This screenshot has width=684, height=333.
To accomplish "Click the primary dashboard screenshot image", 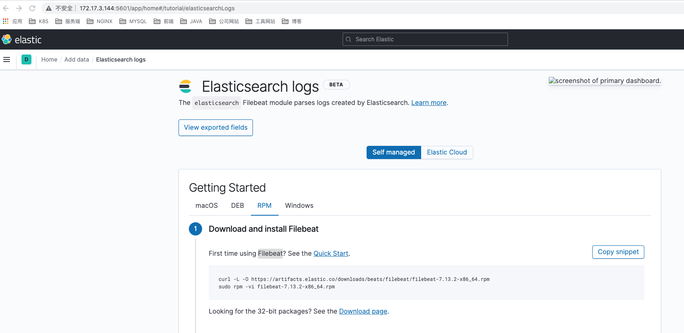I will (605, 81).
